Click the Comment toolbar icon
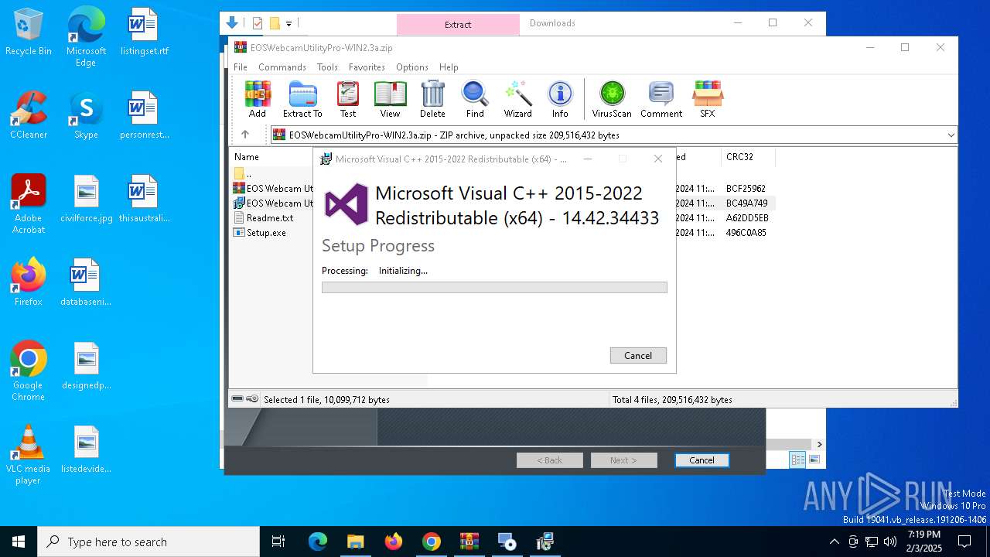This screenshot has height=557, width=990. point(661,99)
